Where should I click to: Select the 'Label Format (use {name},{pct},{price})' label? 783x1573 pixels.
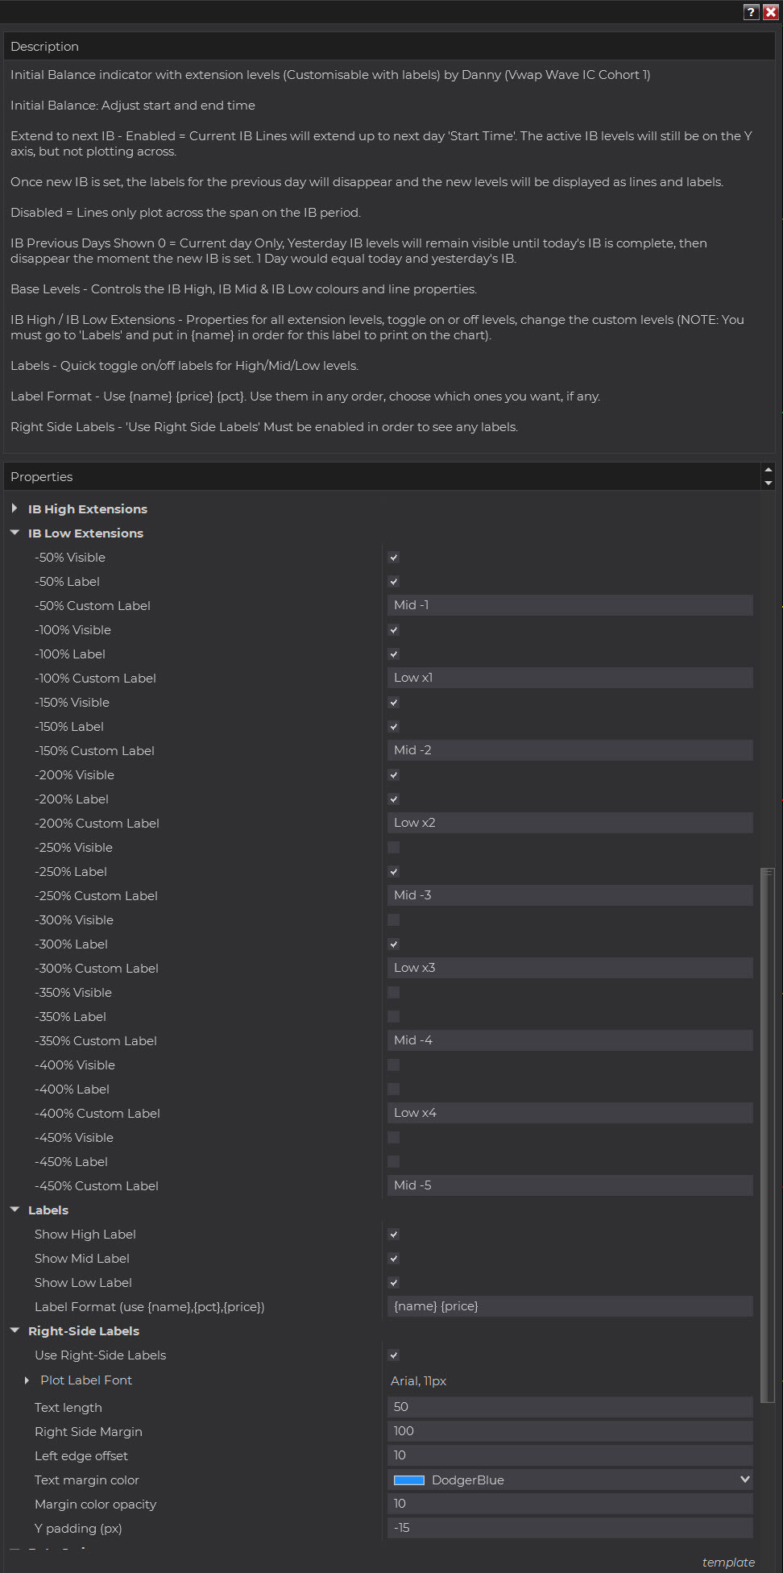pos(149,1306)
